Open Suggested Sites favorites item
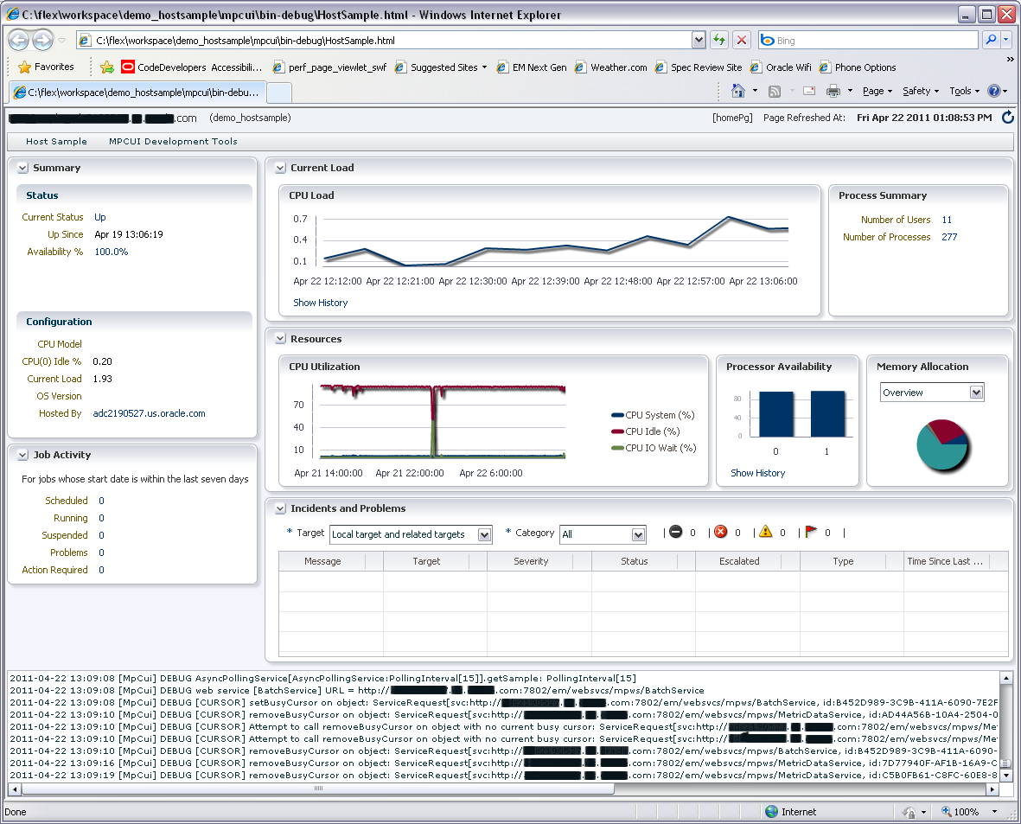The width and height of the screenshot is (1021, 824). [441, 67]
